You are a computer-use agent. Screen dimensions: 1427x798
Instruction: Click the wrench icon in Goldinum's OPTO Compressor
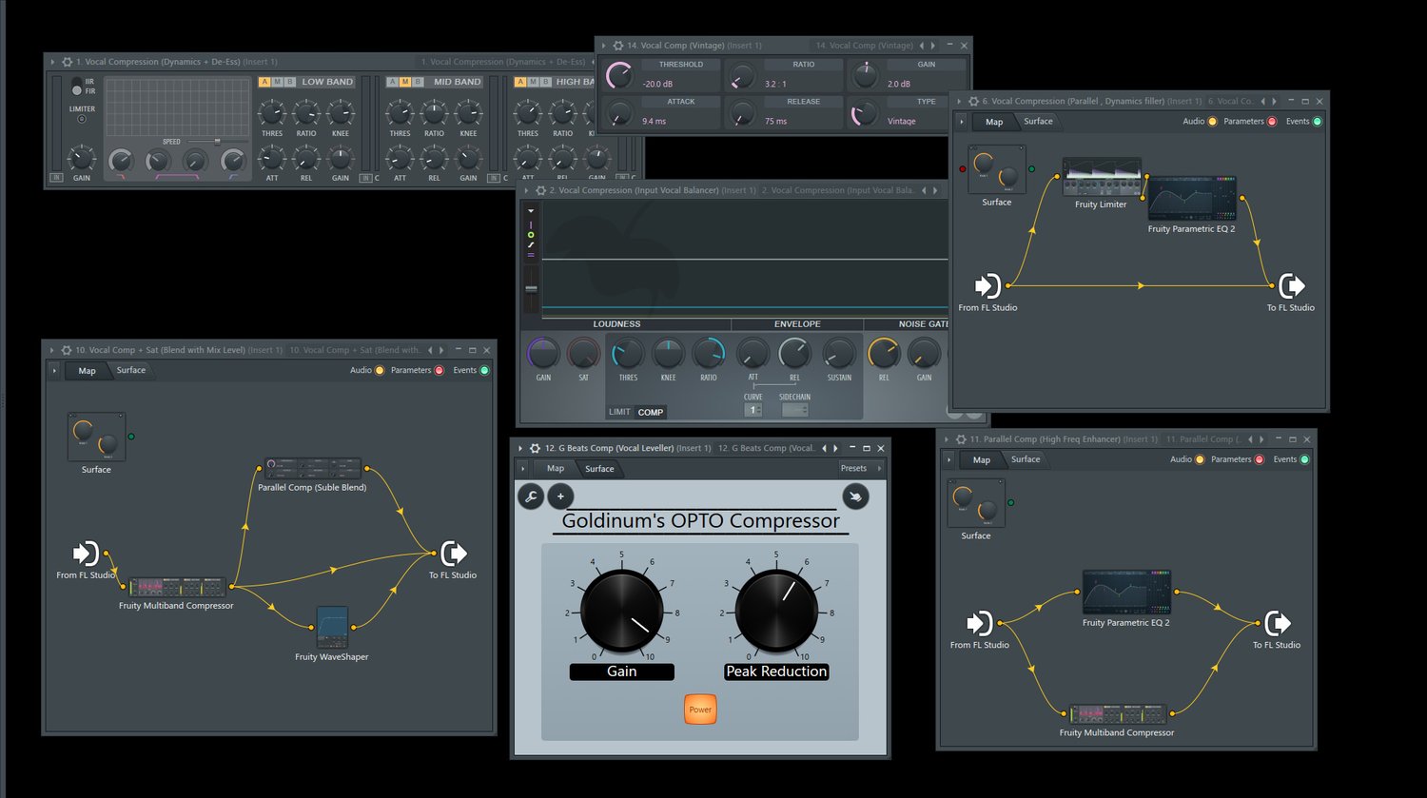click(531, 496)
